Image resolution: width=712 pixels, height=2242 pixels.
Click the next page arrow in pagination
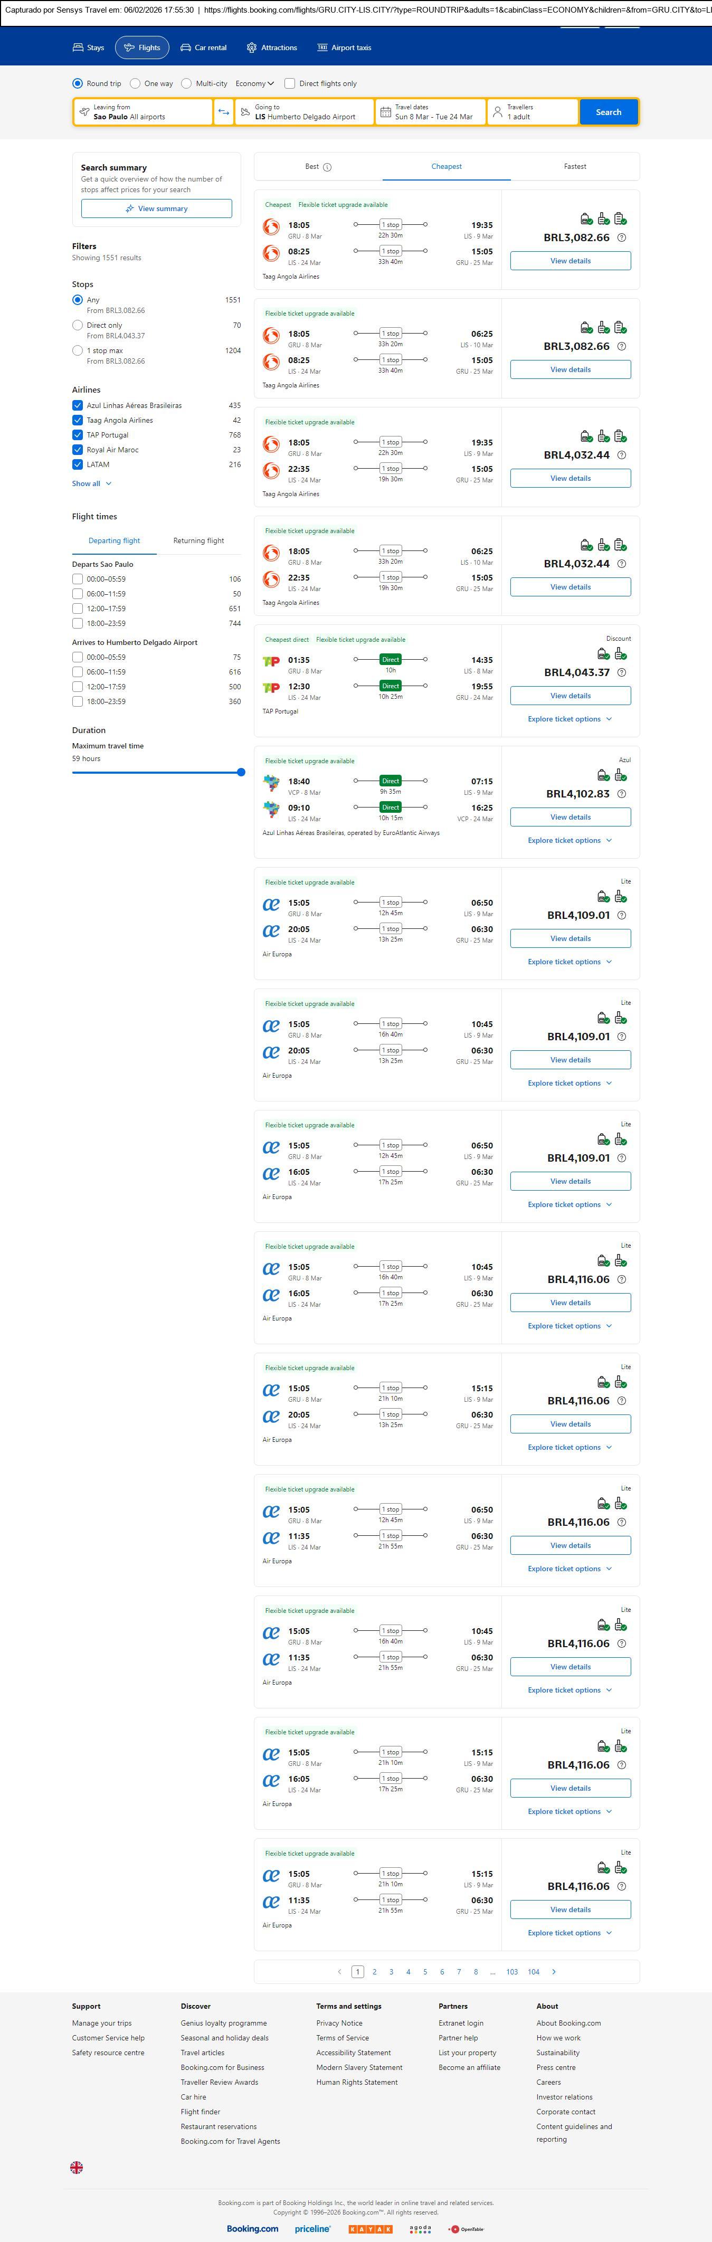(554, 1972)
